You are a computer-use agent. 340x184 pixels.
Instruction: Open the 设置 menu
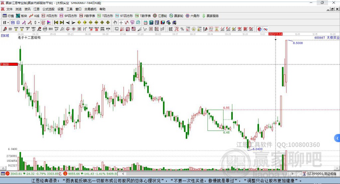[60, 9]
